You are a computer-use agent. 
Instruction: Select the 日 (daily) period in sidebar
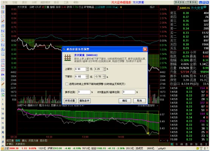(3, 128)
